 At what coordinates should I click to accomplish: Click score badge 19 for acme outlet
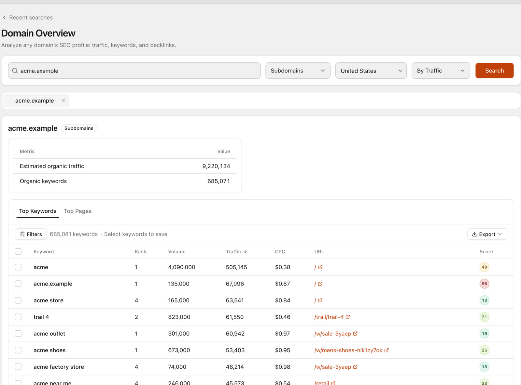(x=485, y=333)
